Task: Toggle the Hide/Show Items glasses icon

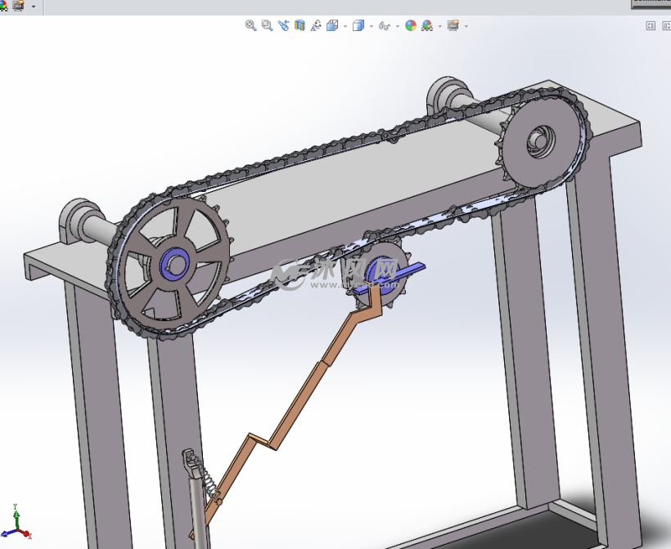Action: click(384, 25)
